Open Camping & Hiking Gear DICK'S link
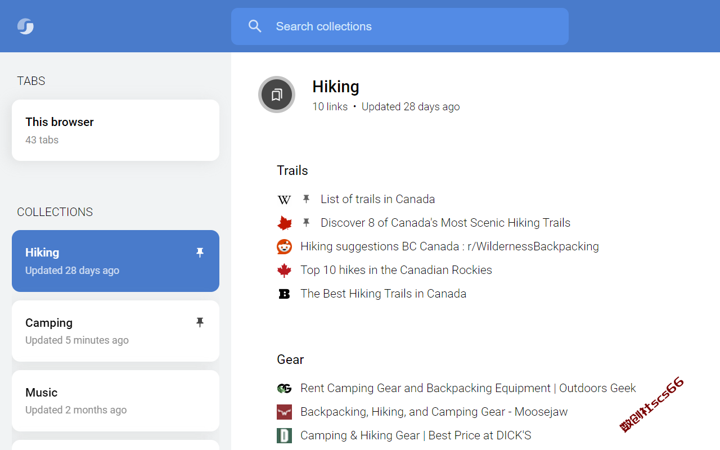 click(x=416, y=435)
